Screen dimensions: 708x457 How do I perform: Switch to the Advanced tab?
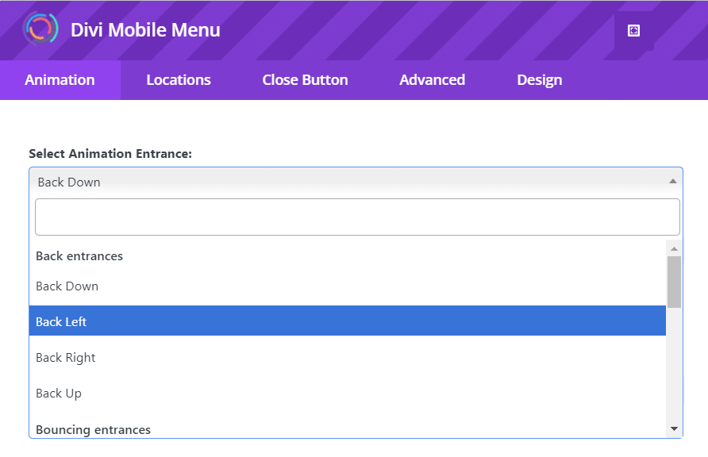pyautogui.click(x=432, y=79)
